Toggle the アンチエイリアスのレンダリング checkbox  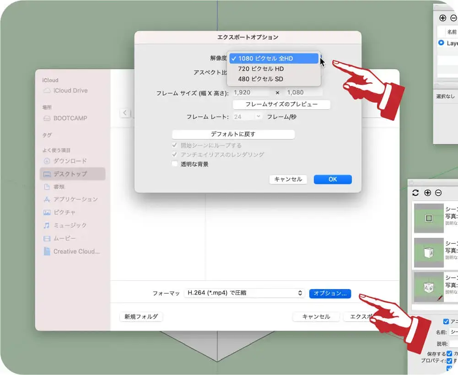[175, 155]
